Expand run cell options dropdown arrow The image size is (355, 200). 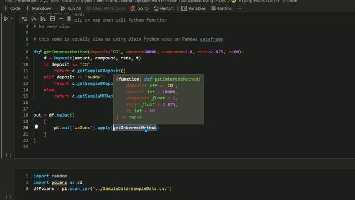click(12, 18)
